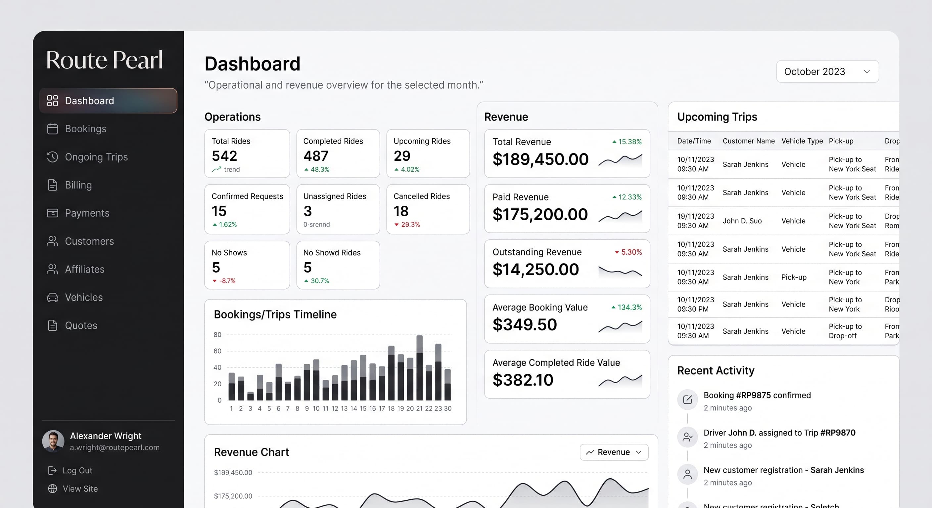Click the Payments card icon

(53, 213)
